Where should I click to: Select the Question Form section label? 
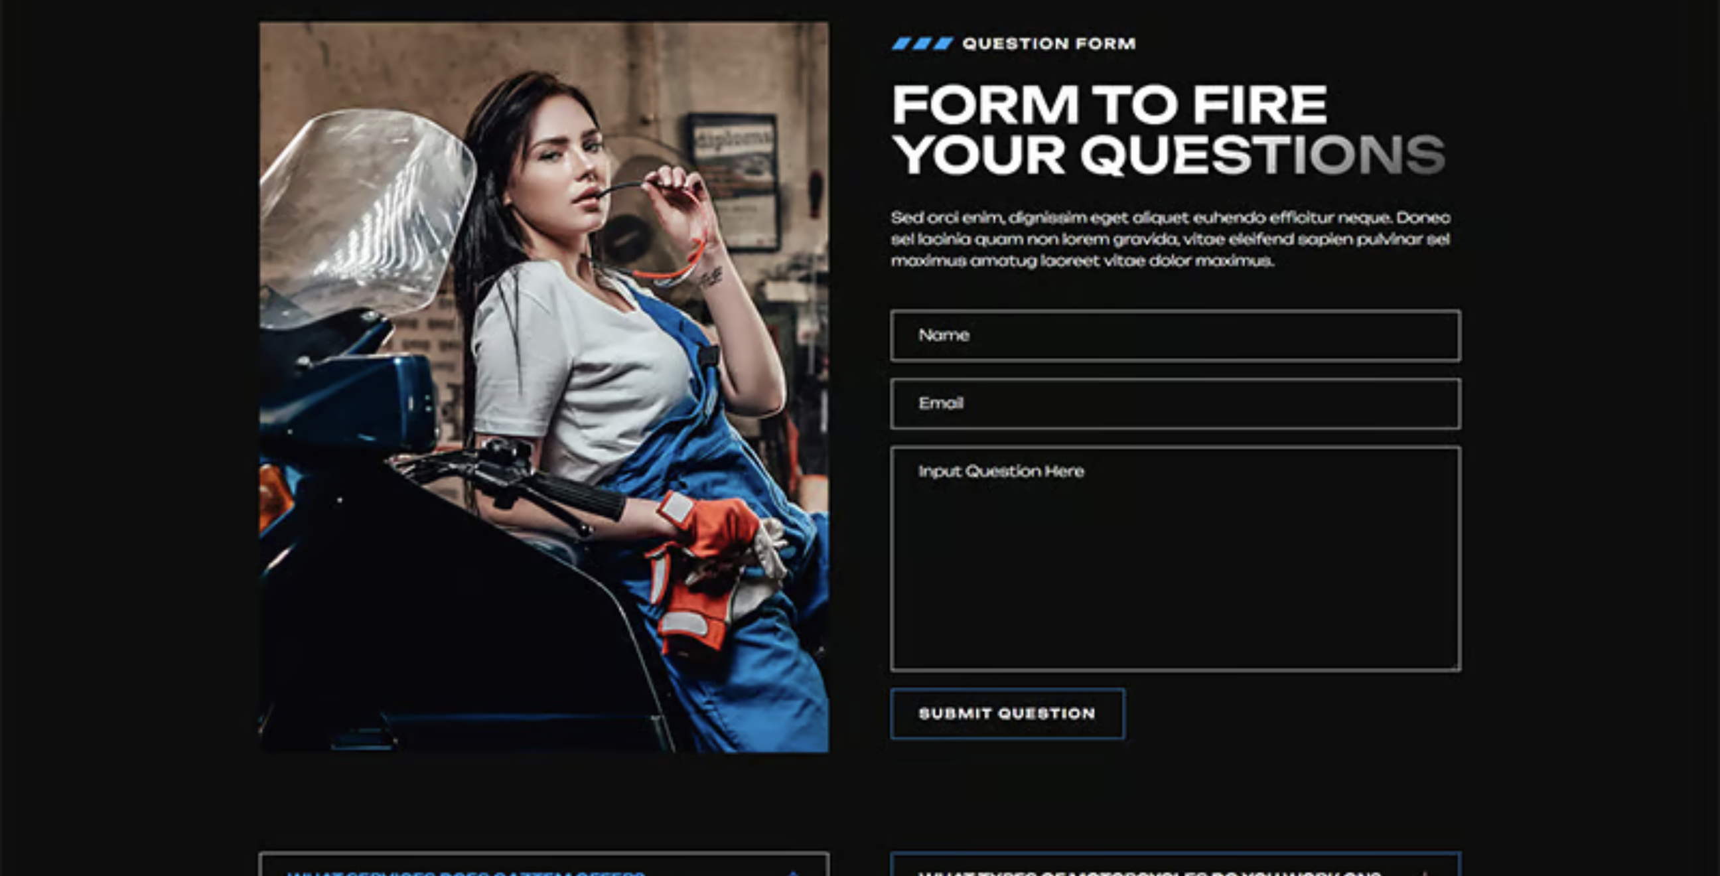pos(1048,44)
